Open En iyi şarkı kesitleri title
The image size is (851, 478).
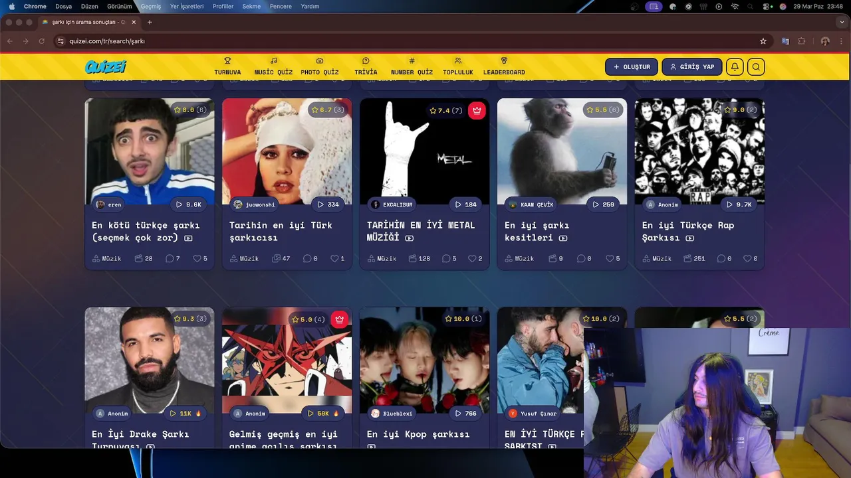tap(537, 231)
